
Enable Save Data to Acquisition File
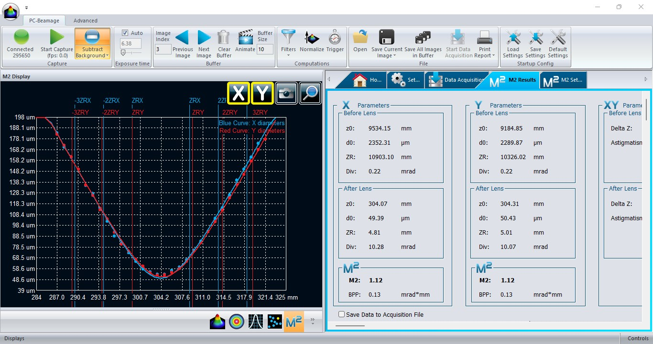pyautogui.click(x=341, y=314)
